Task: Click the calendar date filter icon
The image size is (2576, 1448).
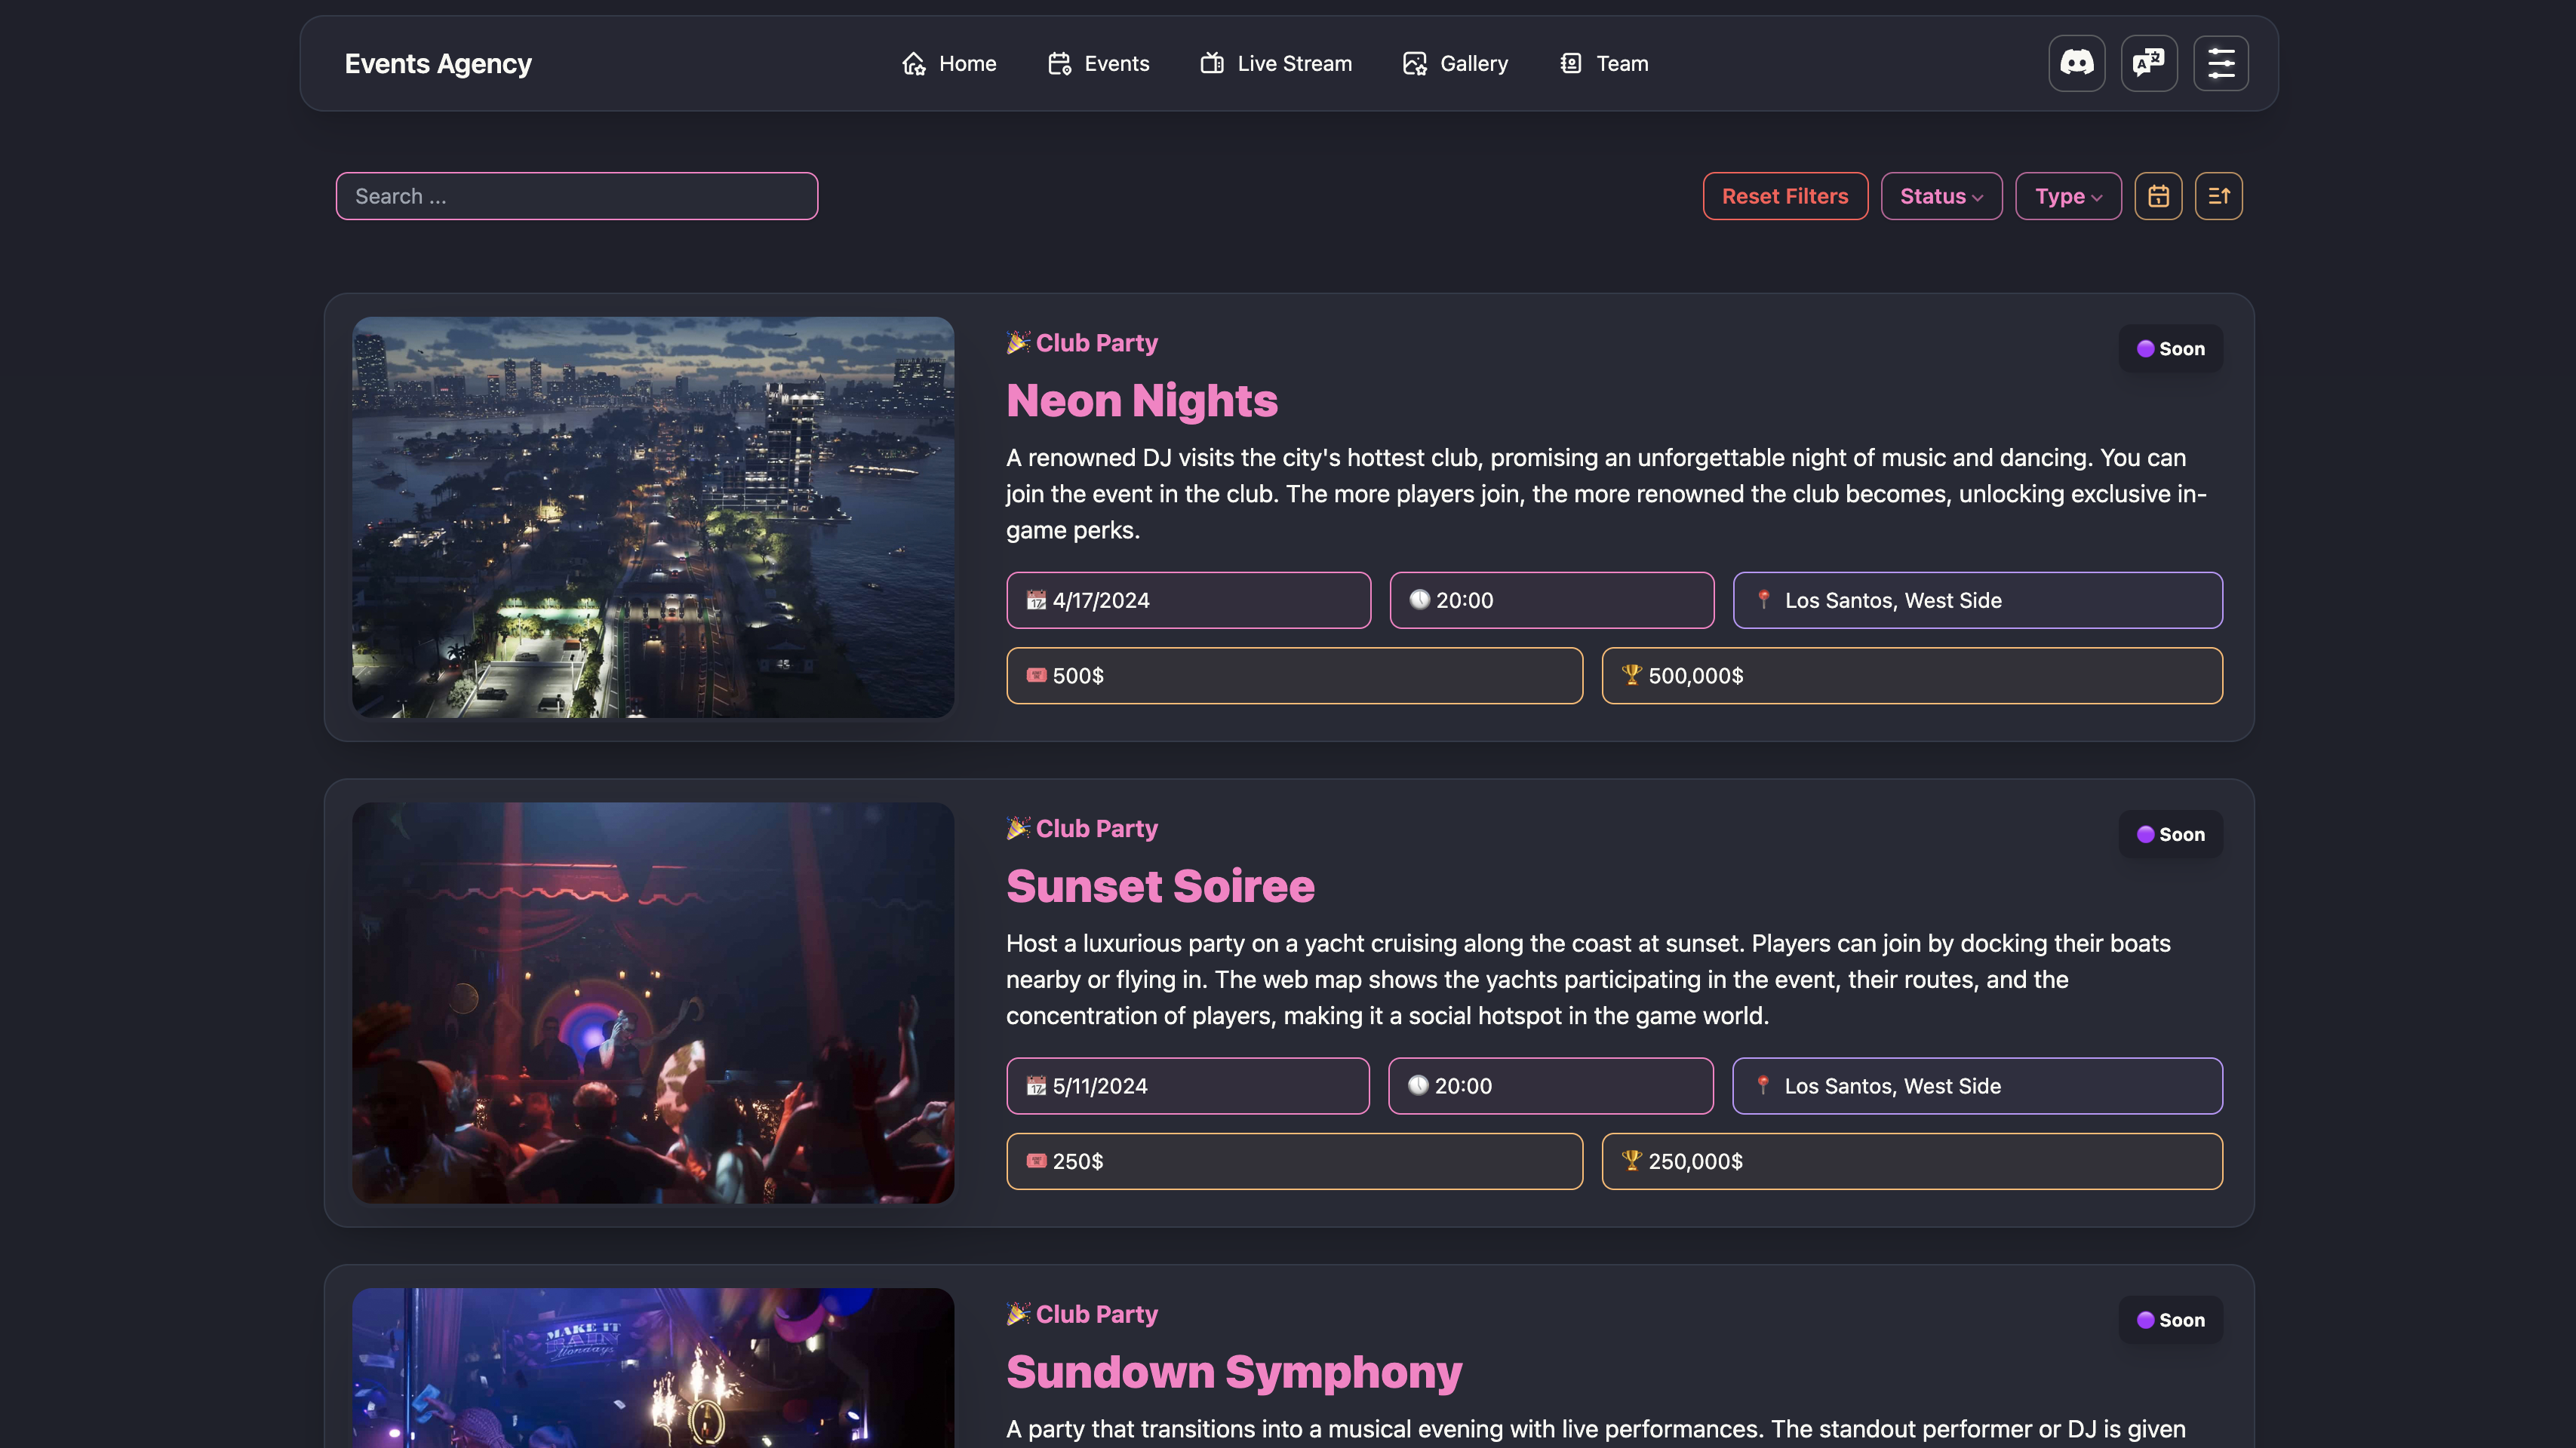Action: 2158,196
